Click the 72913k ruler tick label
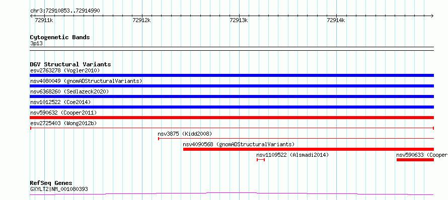Screen dimensions: 448x200 point(239,21)
